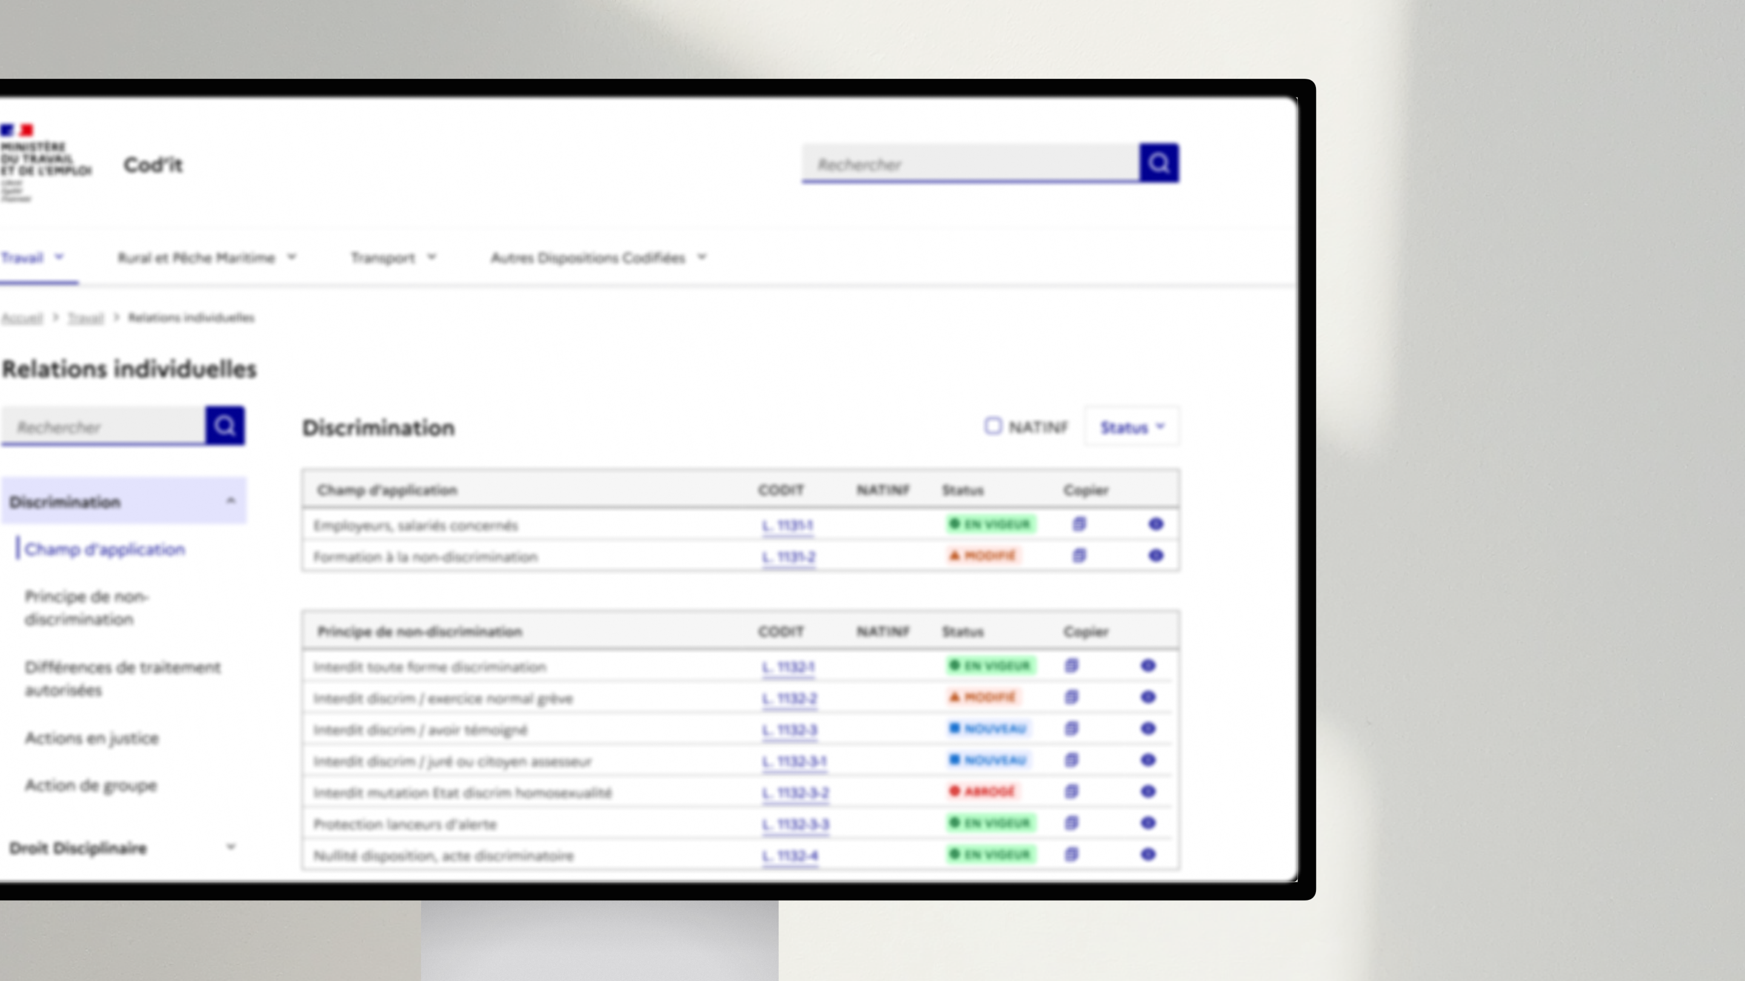1745x981 pixels.
Task: Click the text Protection lanceurs d'alerte
Action: [405, 824]
